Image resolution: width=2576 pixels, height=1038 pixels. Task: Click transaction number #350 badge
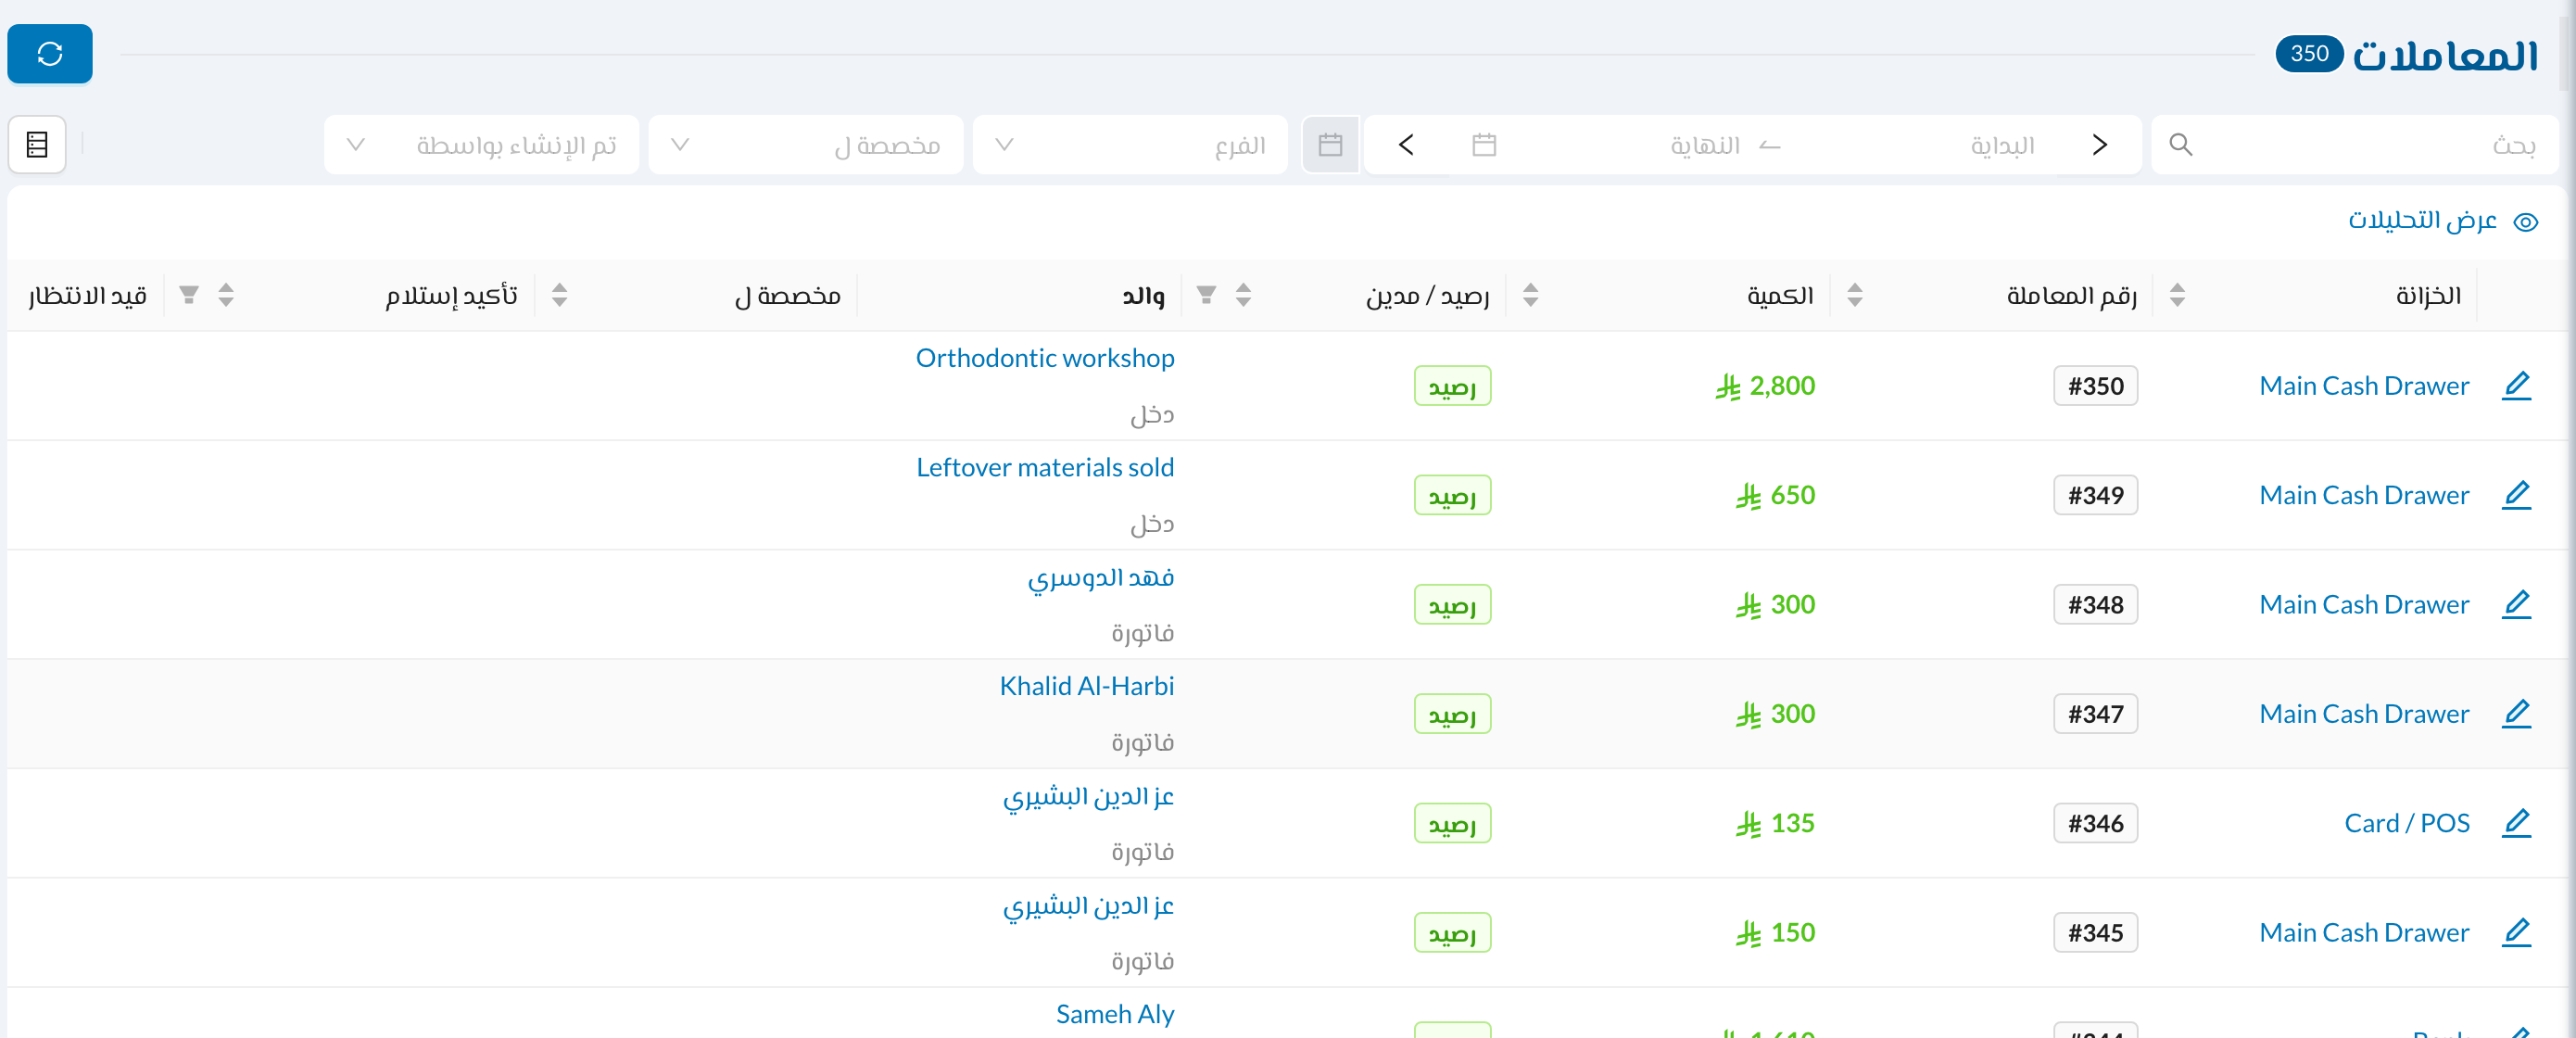click(2096, 386)
